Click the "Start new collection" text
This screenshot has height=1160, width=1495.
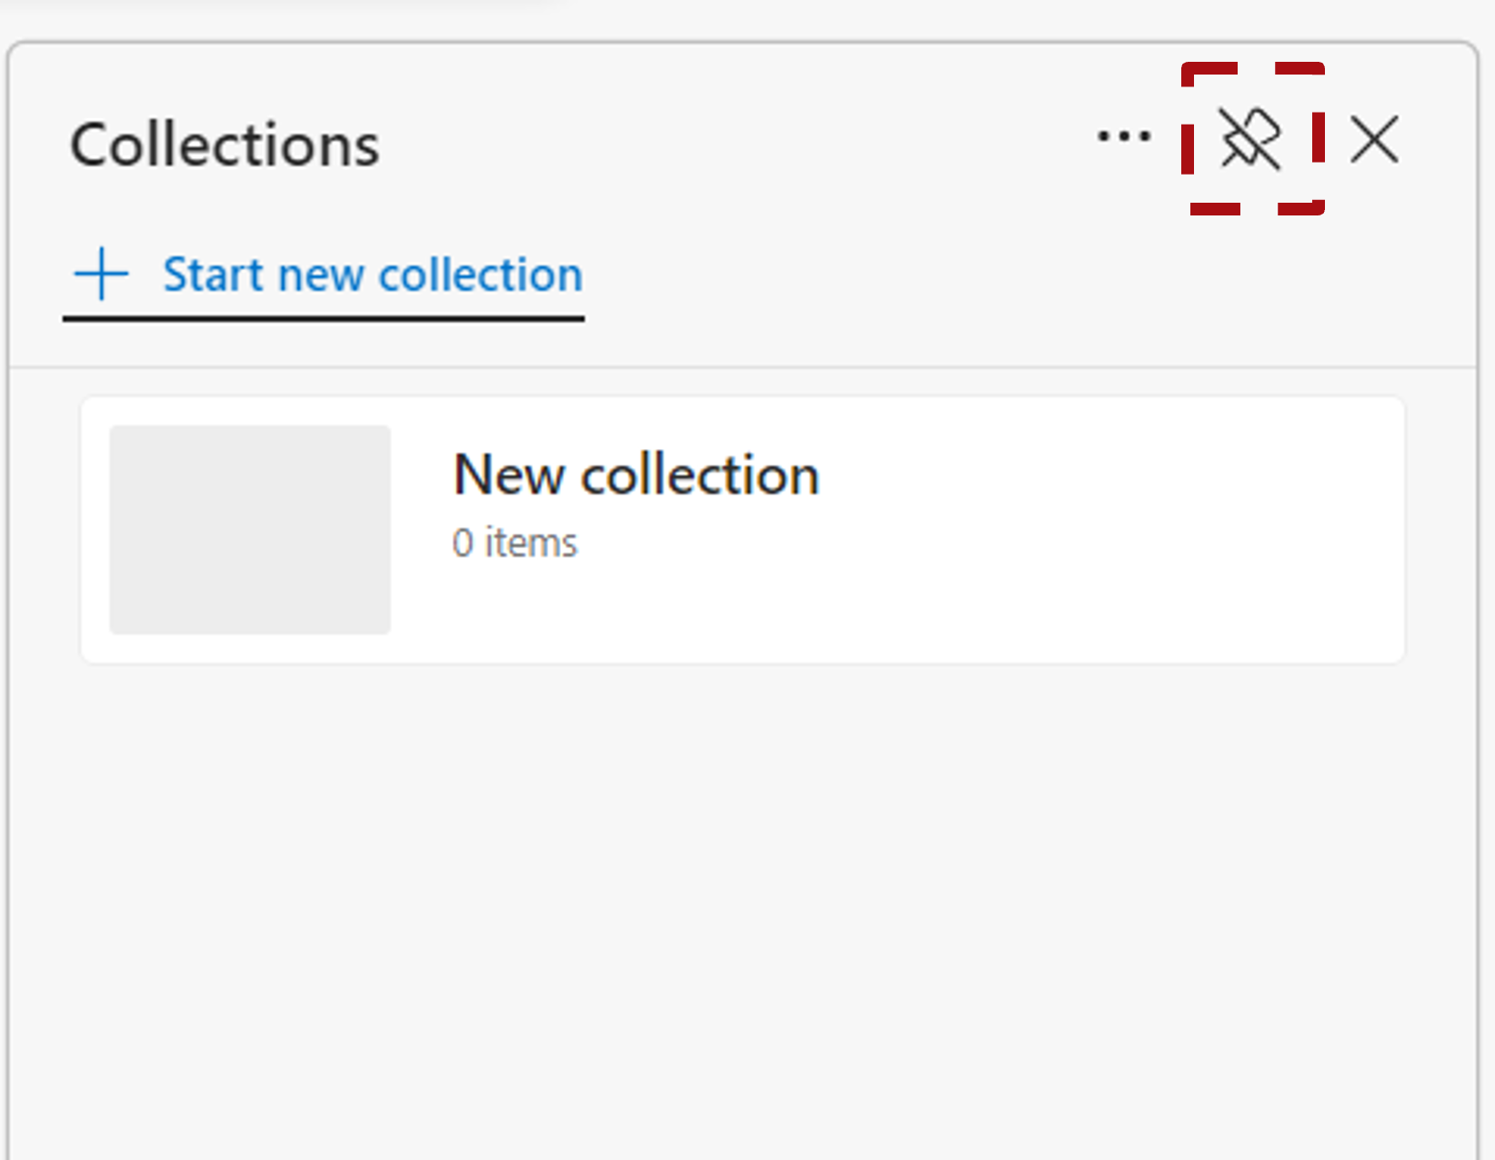coord(373,275)
